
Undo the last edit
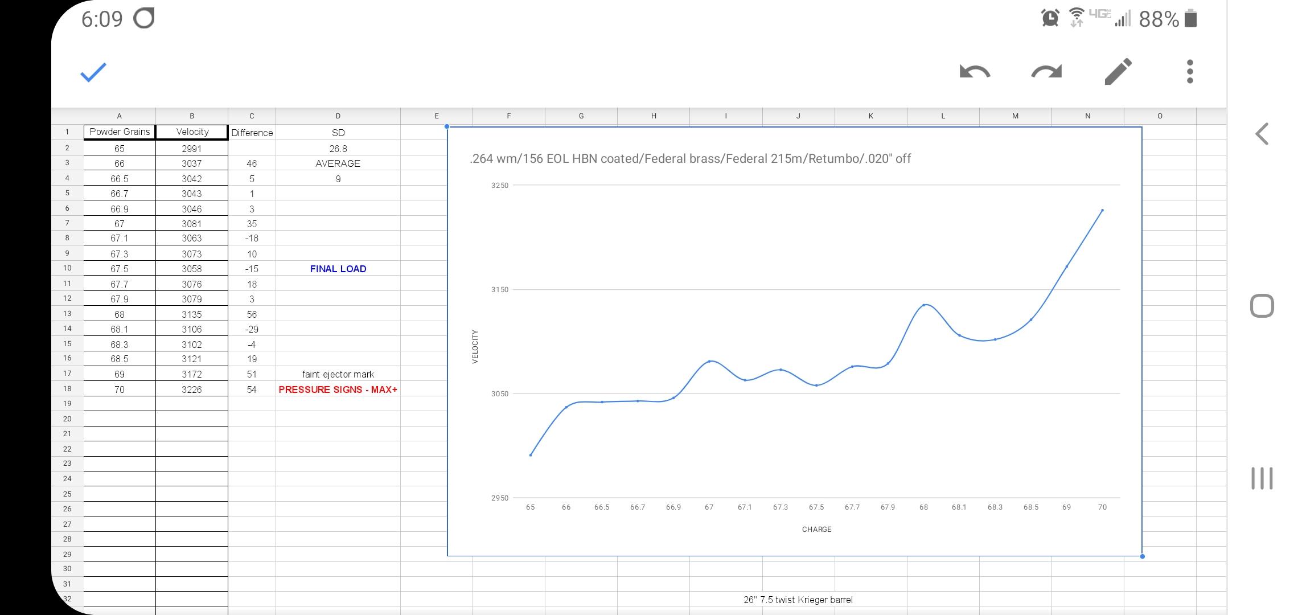pos(975,72)
